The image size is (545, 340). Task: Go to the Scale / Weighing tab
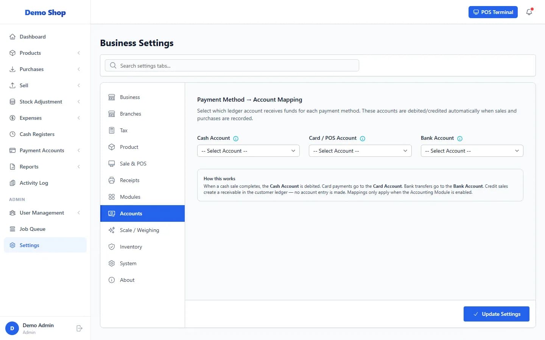pos(142,230)
